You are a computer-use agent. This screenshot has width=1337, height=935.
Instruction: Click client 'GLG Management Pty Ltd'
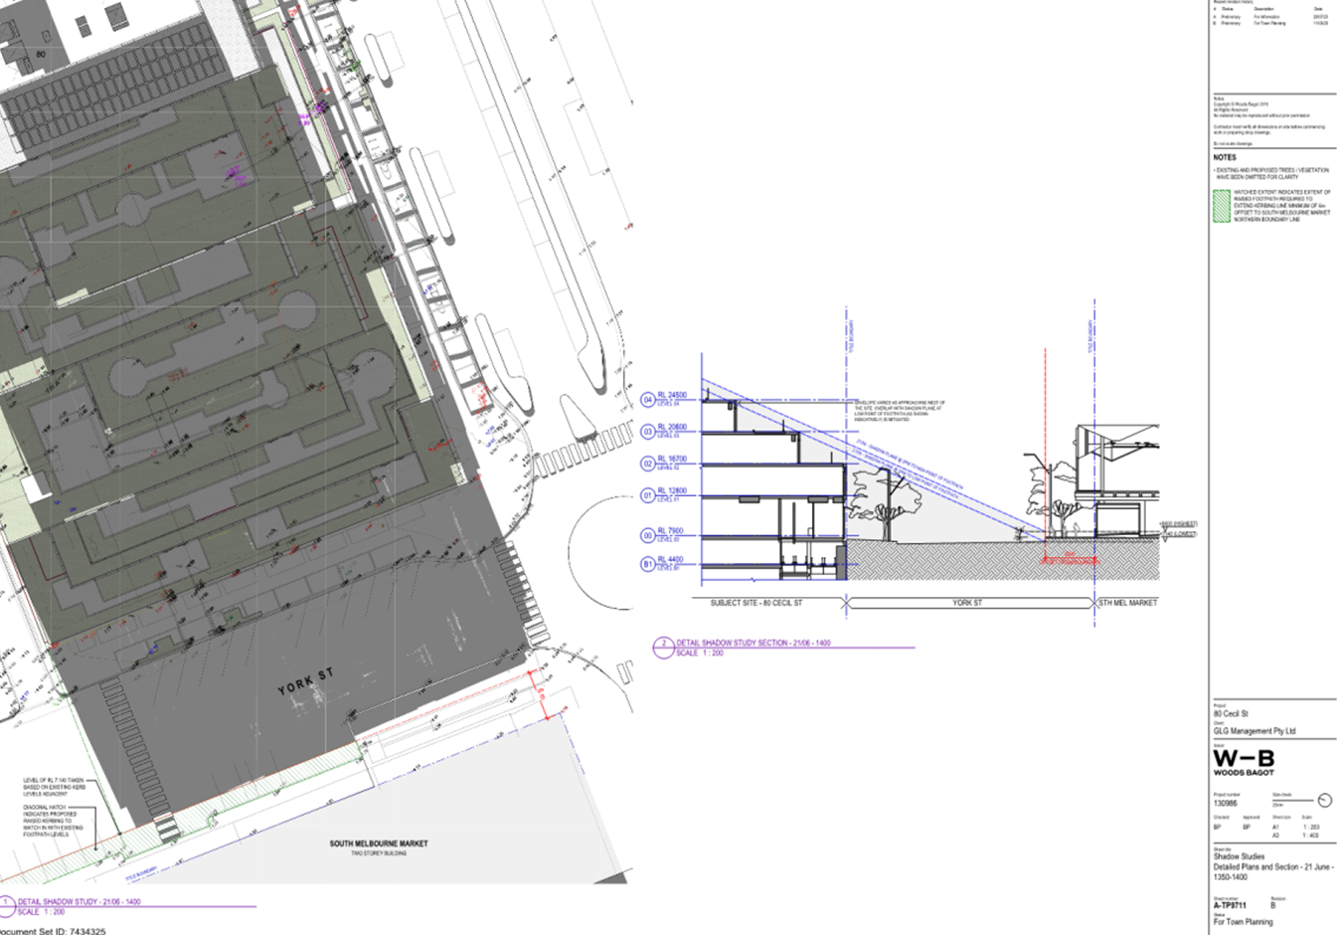[x=1254, y=731]
